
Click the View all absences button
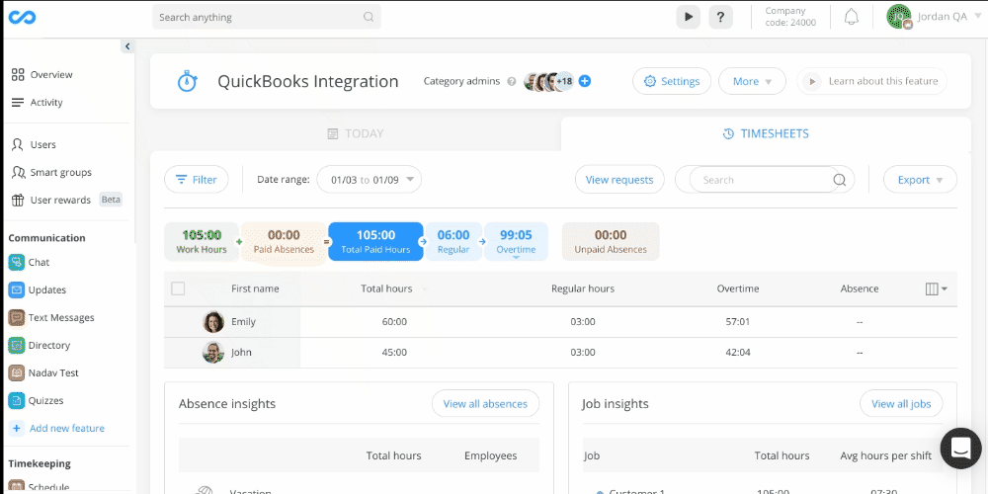click(x=485, y=403)
